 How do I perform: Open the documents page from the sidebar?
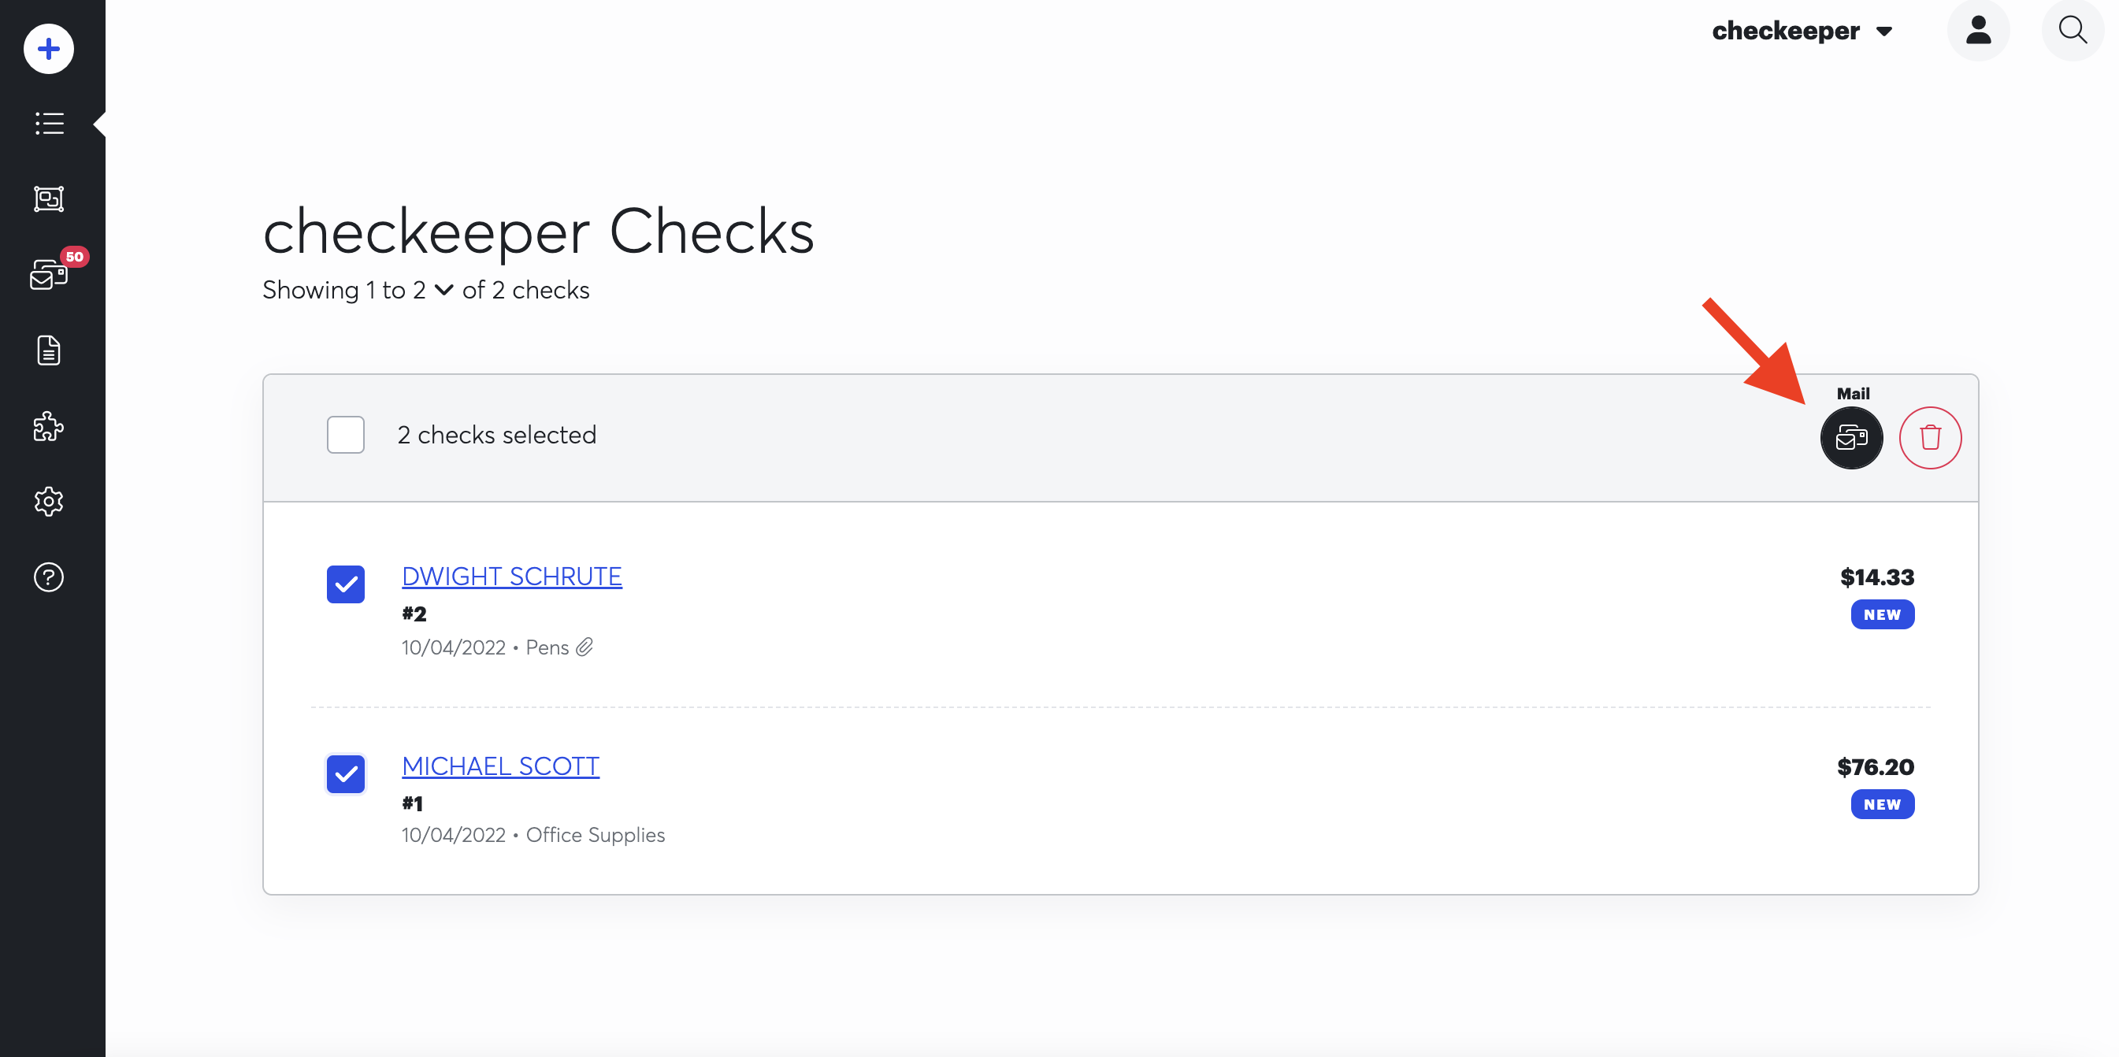tap(49, 350)
